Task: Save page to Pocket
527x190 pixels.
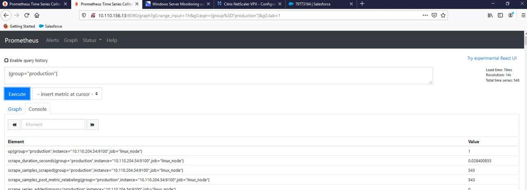Action: click(434, 15)
